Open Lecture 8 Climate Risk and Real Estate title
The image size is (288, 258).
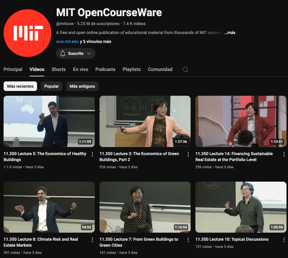tap(41, 242)
